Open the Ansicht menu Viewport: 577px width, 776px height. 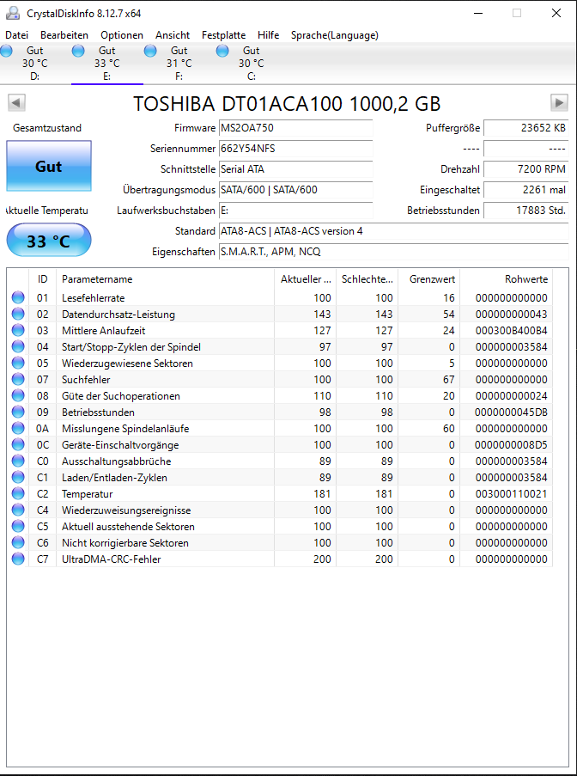point(173,35)
